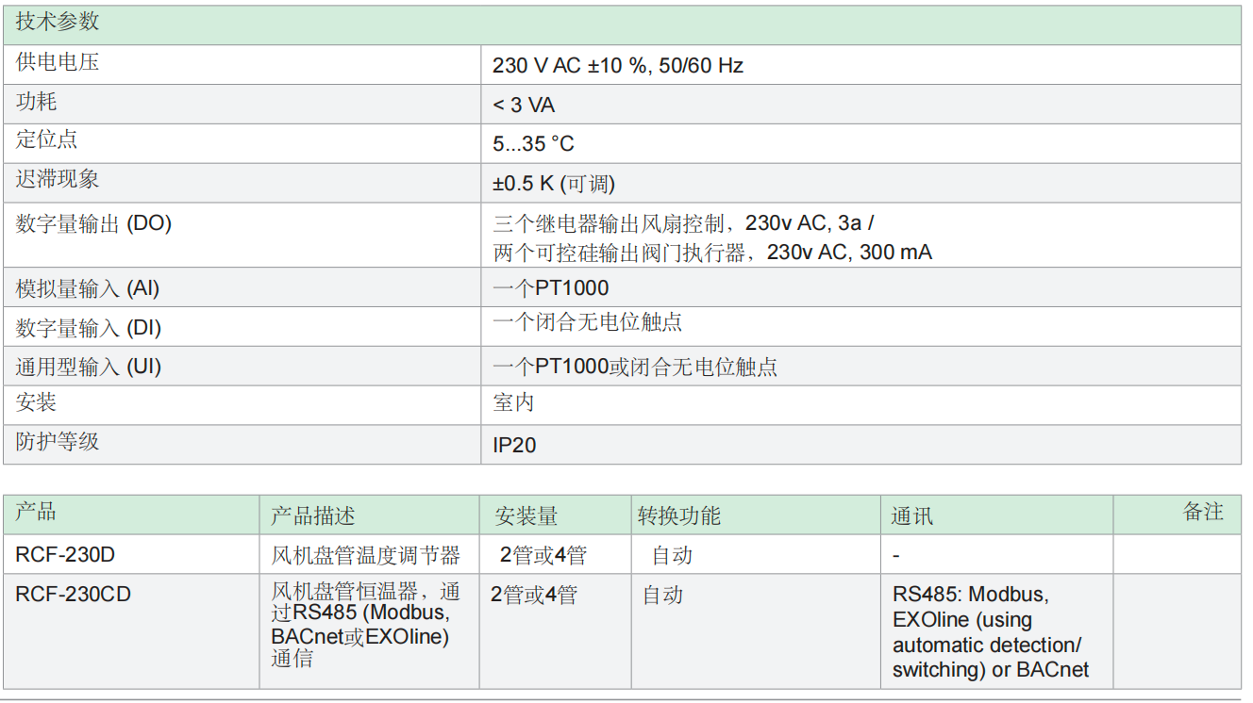Select the 定位点 row label
Image resolution: width=1253 pixels, height=703 pixels.
point(47,140)
